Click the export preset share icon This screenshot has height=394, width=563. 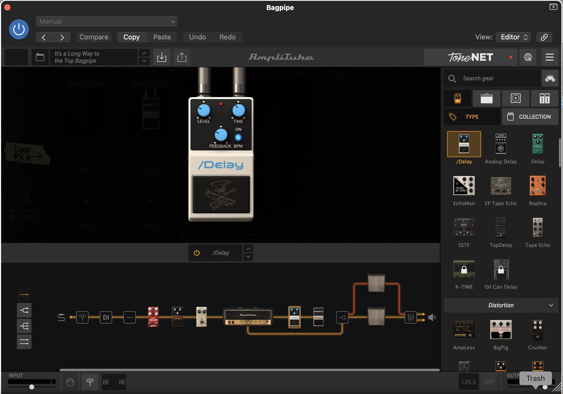182,57
